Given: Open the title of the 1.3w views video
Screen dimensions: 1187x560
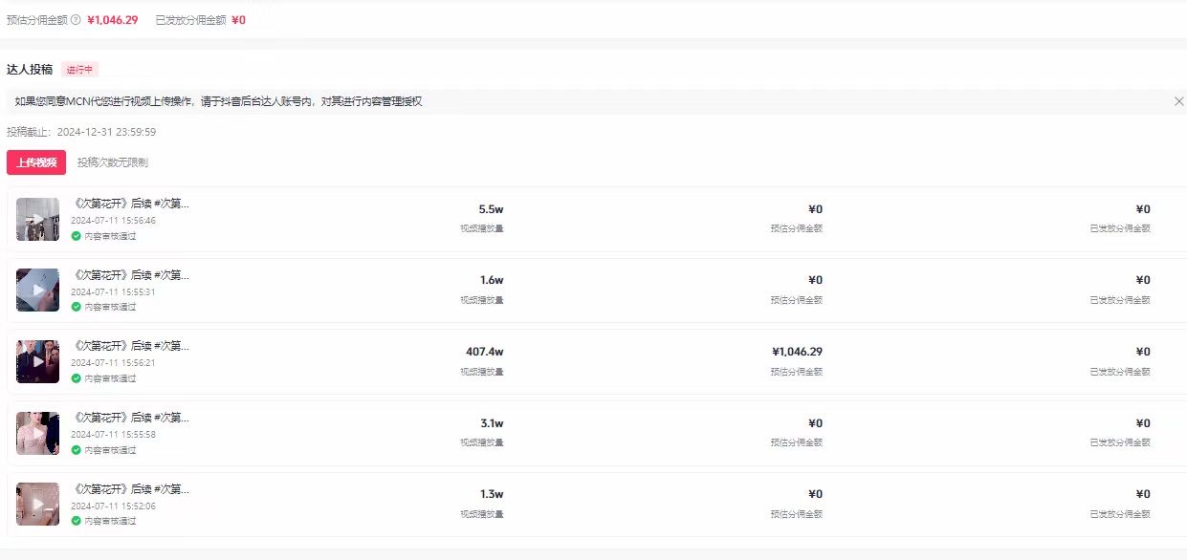Looking at the screenshot, I should (131, 489).
